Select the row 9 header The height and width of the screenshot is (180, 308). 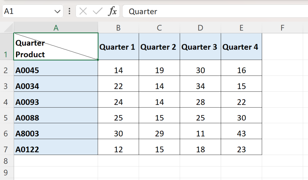pos(6,172)
